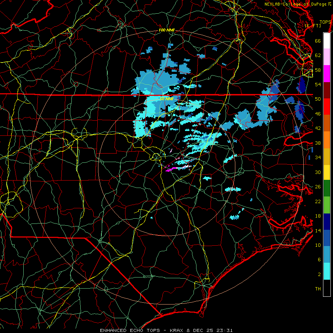The height and width of the screenshot is (333, 333).
Task: Pick the navy 18 kft legend swatch
Action: [327, 222]
